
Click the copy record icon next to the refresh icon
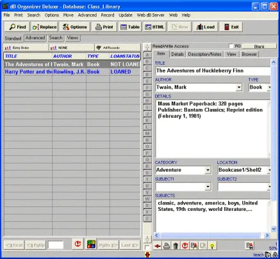pyautogui.click(x=194, y=246)
